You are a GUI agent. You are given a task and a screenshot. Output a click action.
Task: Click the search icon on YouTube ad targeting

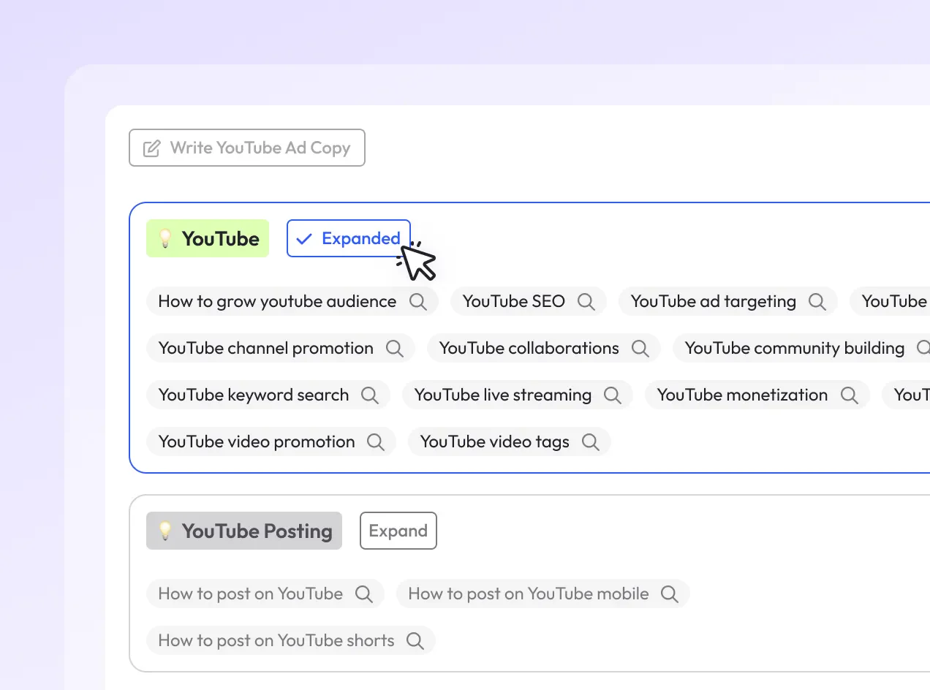click(x=817, y=301)
